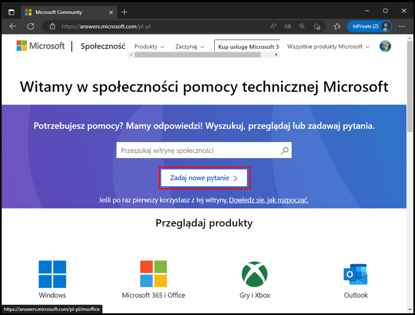Click the address bar URL

pos(106,26)
